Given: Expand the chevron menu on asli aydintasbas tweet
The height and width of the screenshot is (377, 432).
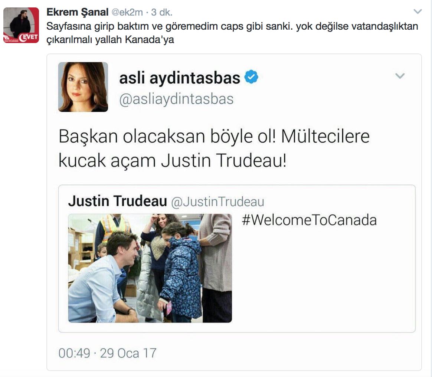Looking at the screenshot, I should pos(400,76).
